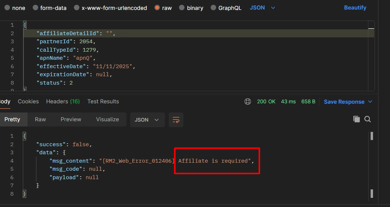Click the response pane vertical scrollbar
Image resolution: width=390 pixels, height=207 pixels.
tap(372, 165)
